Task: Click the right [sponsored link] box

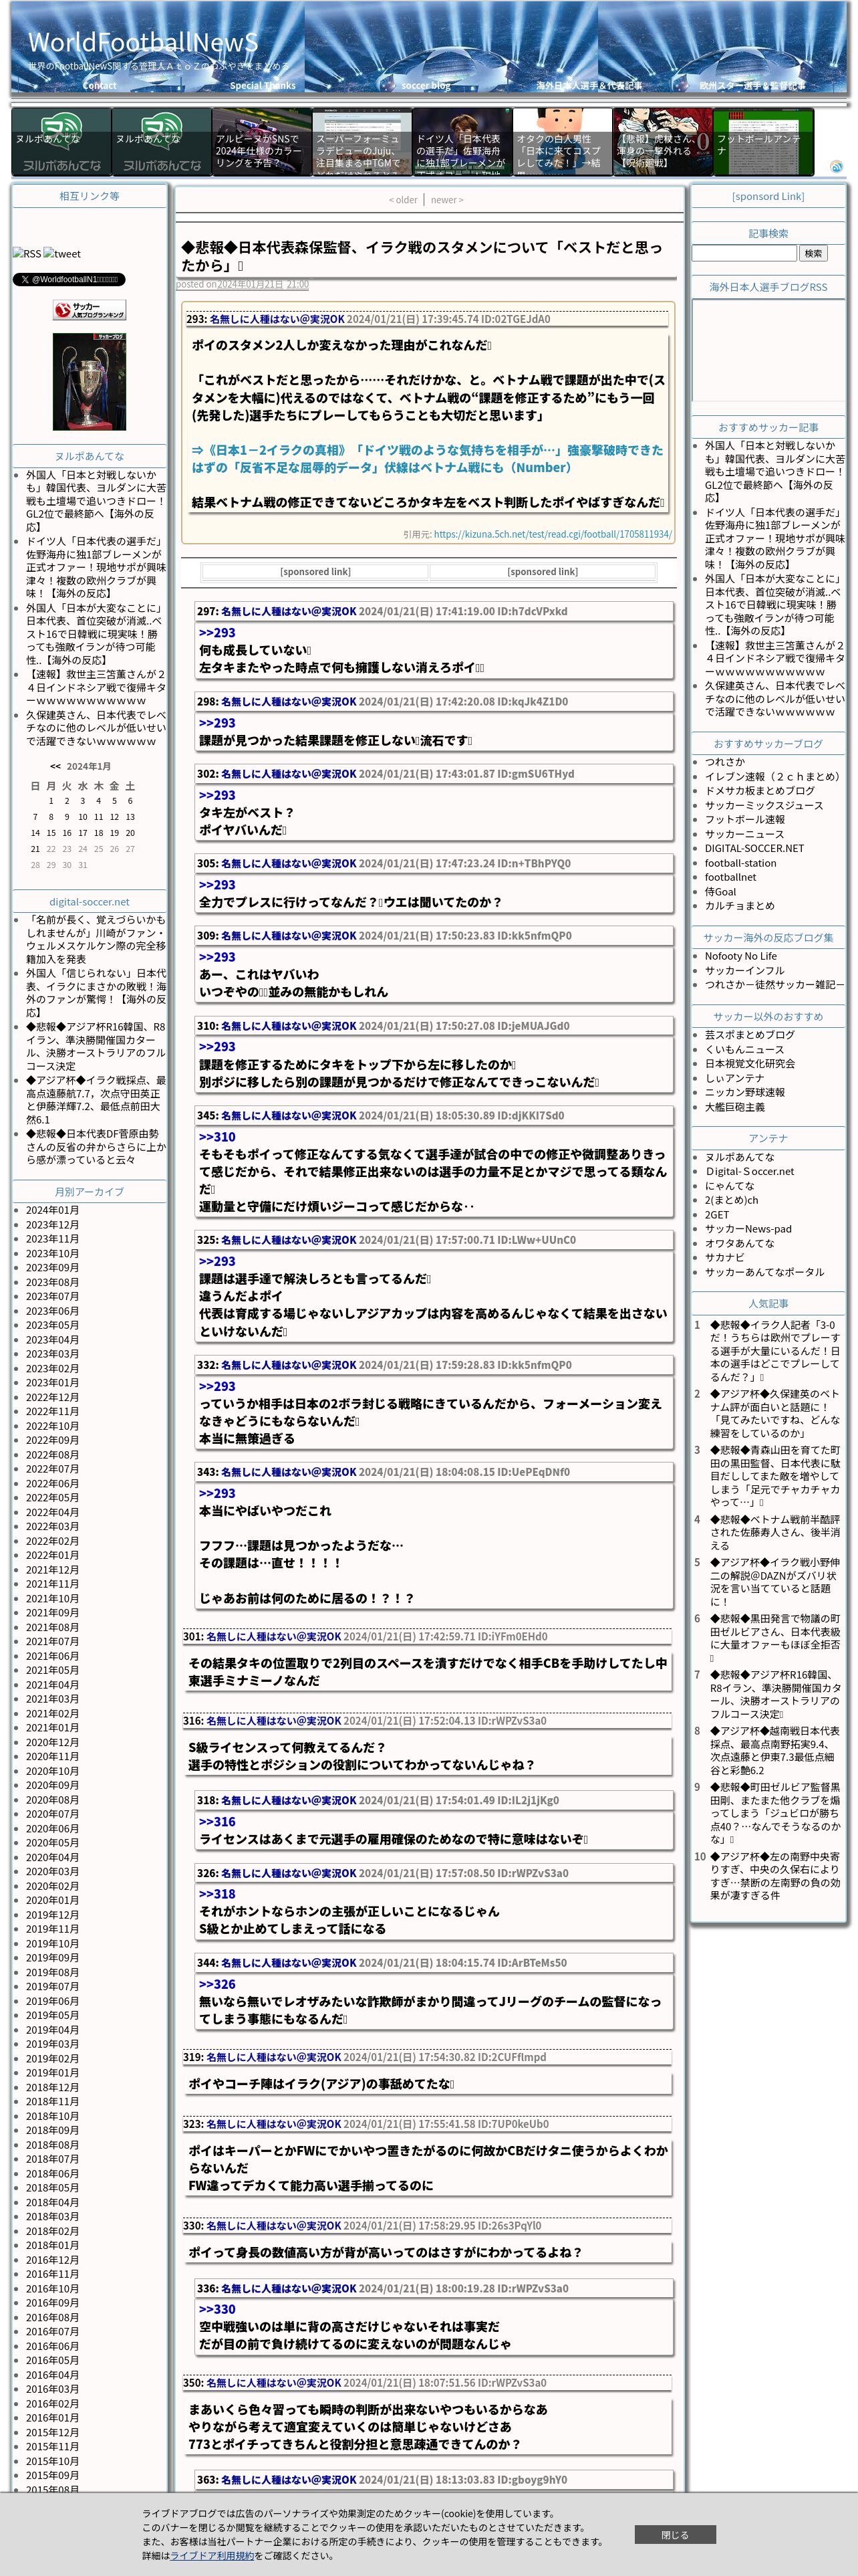Action: point(543,572)
